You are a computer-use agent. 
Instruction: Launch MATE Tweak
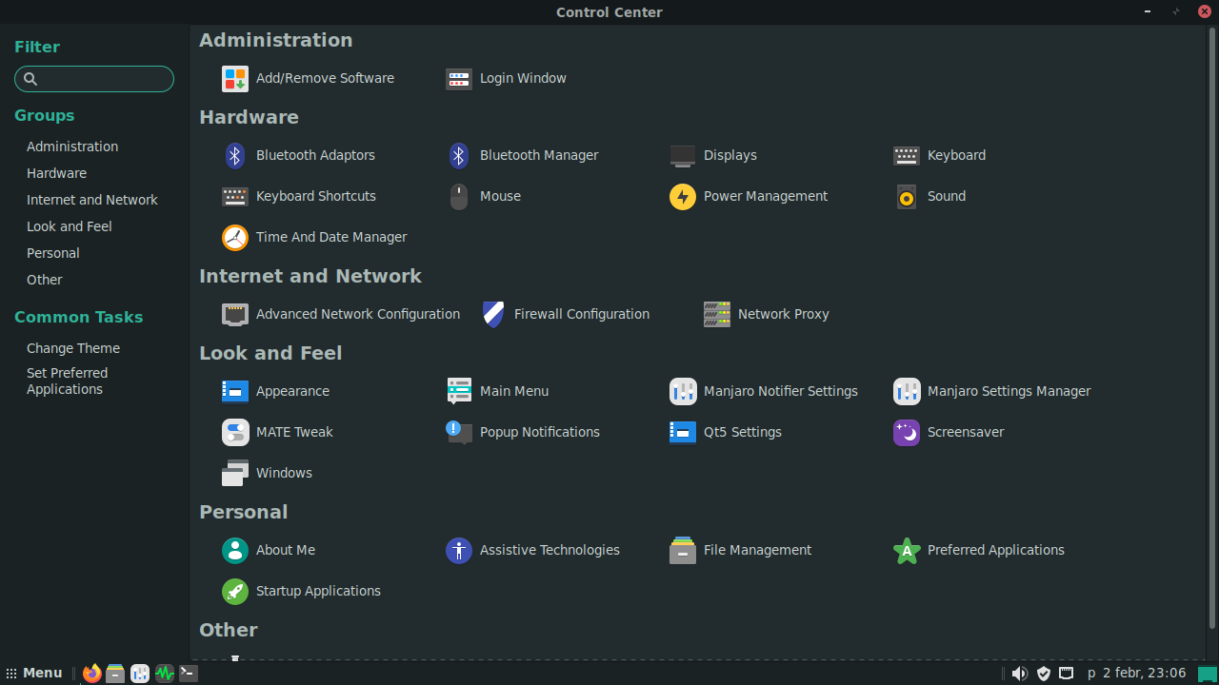277,432
